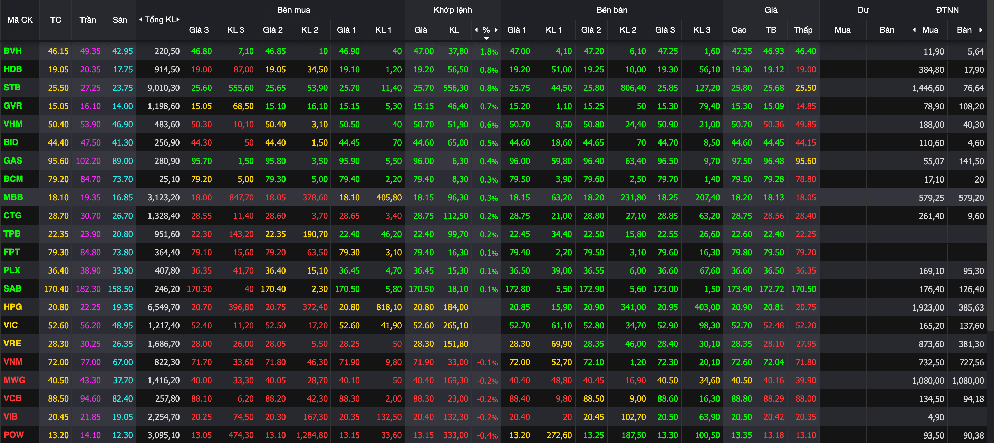
Task: Open HDB stock symbol
Action: (13, 69)
